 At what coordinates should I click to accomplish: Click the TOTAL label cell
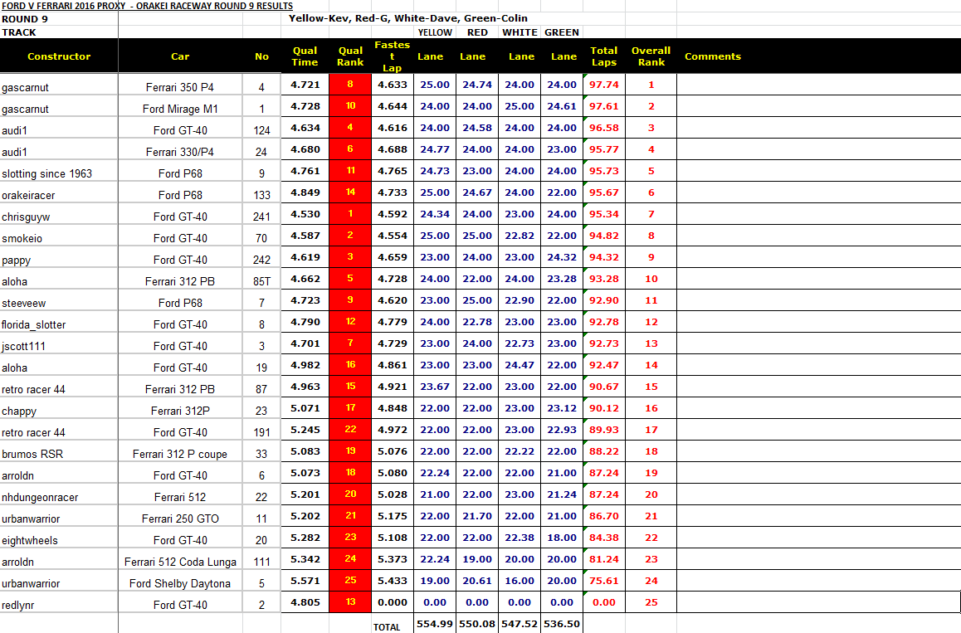pyautogui.click(x=387, y=627)
